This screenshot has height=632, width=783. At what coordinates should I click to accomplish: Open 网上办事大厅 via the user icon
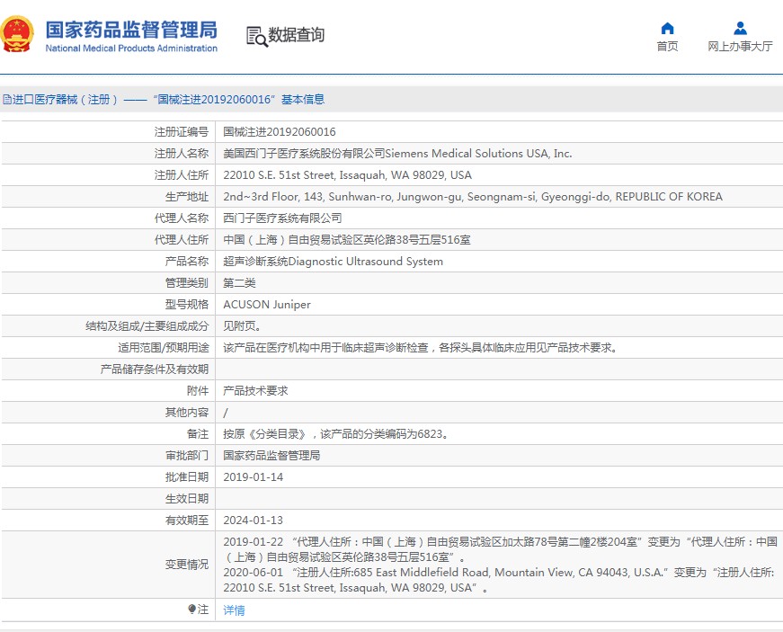pyautogui.click(x=740, y=28)
